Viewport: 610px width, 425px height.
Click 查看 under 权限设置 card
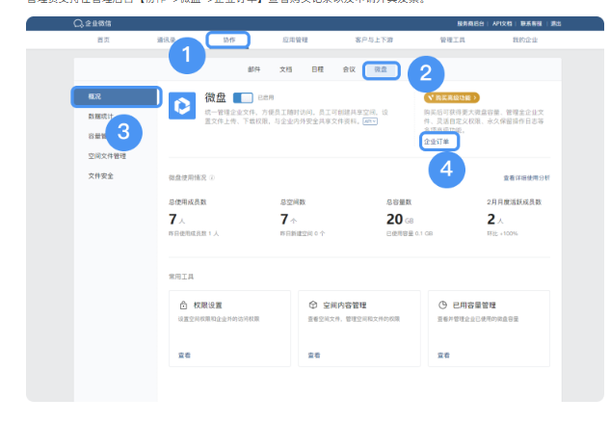[185, 355]
